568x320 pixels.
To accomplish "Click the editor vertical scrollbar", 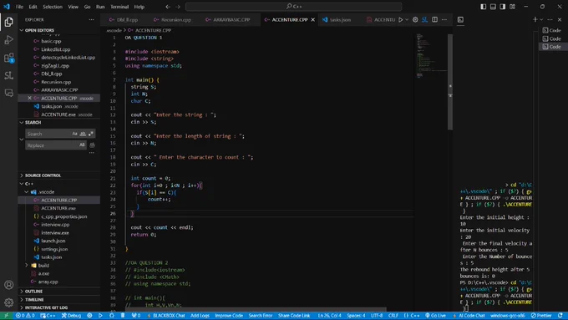I will tap(450, 82).
